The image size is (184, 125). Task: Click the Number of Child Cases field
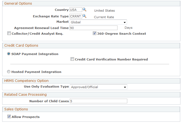(99, 101)
